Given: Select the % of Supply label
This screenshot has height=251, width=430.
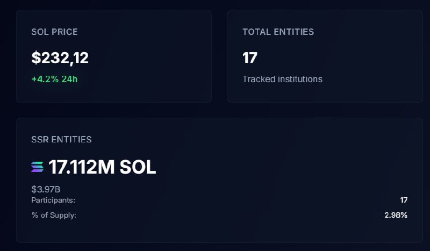Looking at the screenshot, I should 54,215.
